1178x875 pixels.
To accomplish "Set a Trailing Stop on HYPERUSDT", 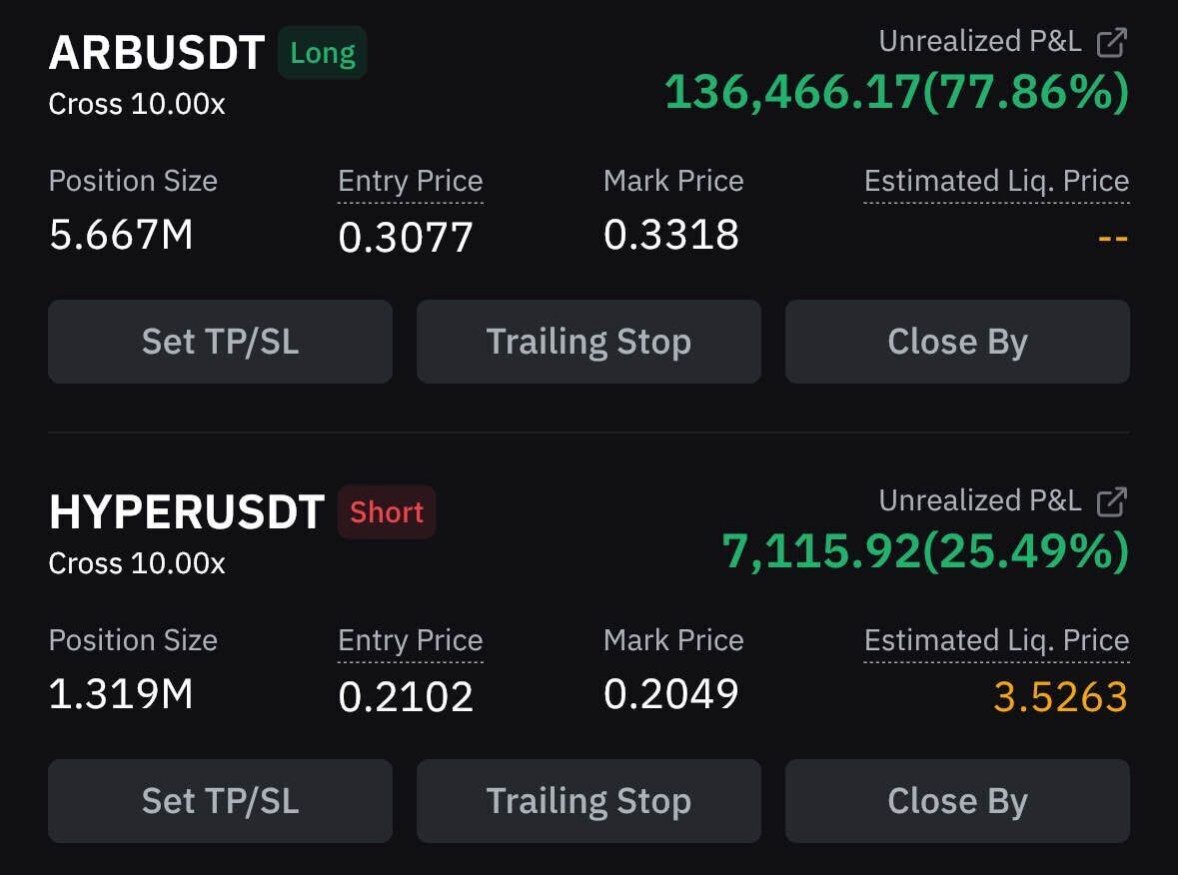I will [x=589, y=801].
